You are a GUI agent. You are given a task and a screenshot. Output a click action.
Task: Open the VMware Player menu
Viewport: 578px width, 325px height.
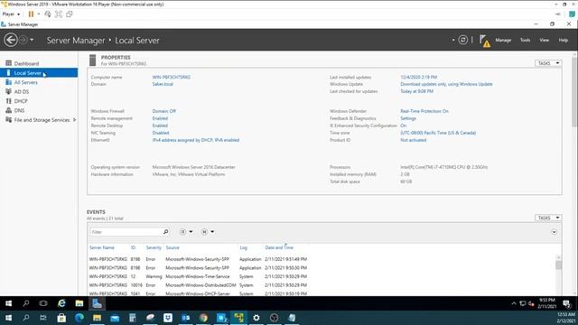point(11,14)
